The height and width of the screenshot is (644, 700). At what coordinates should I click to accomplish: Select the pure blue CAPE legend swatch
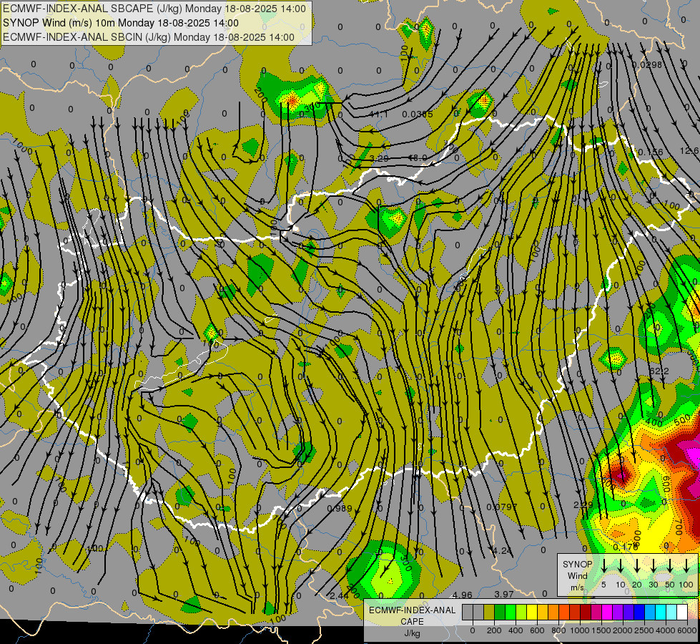[x=639, y=612]
